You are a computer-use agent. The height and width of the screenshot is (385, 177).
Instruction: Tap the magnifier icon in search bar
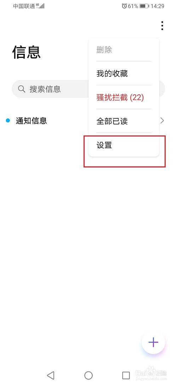[22, 89]
